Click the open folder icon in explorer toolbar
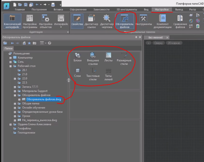The image size is (204, 162). pos(5,43)
